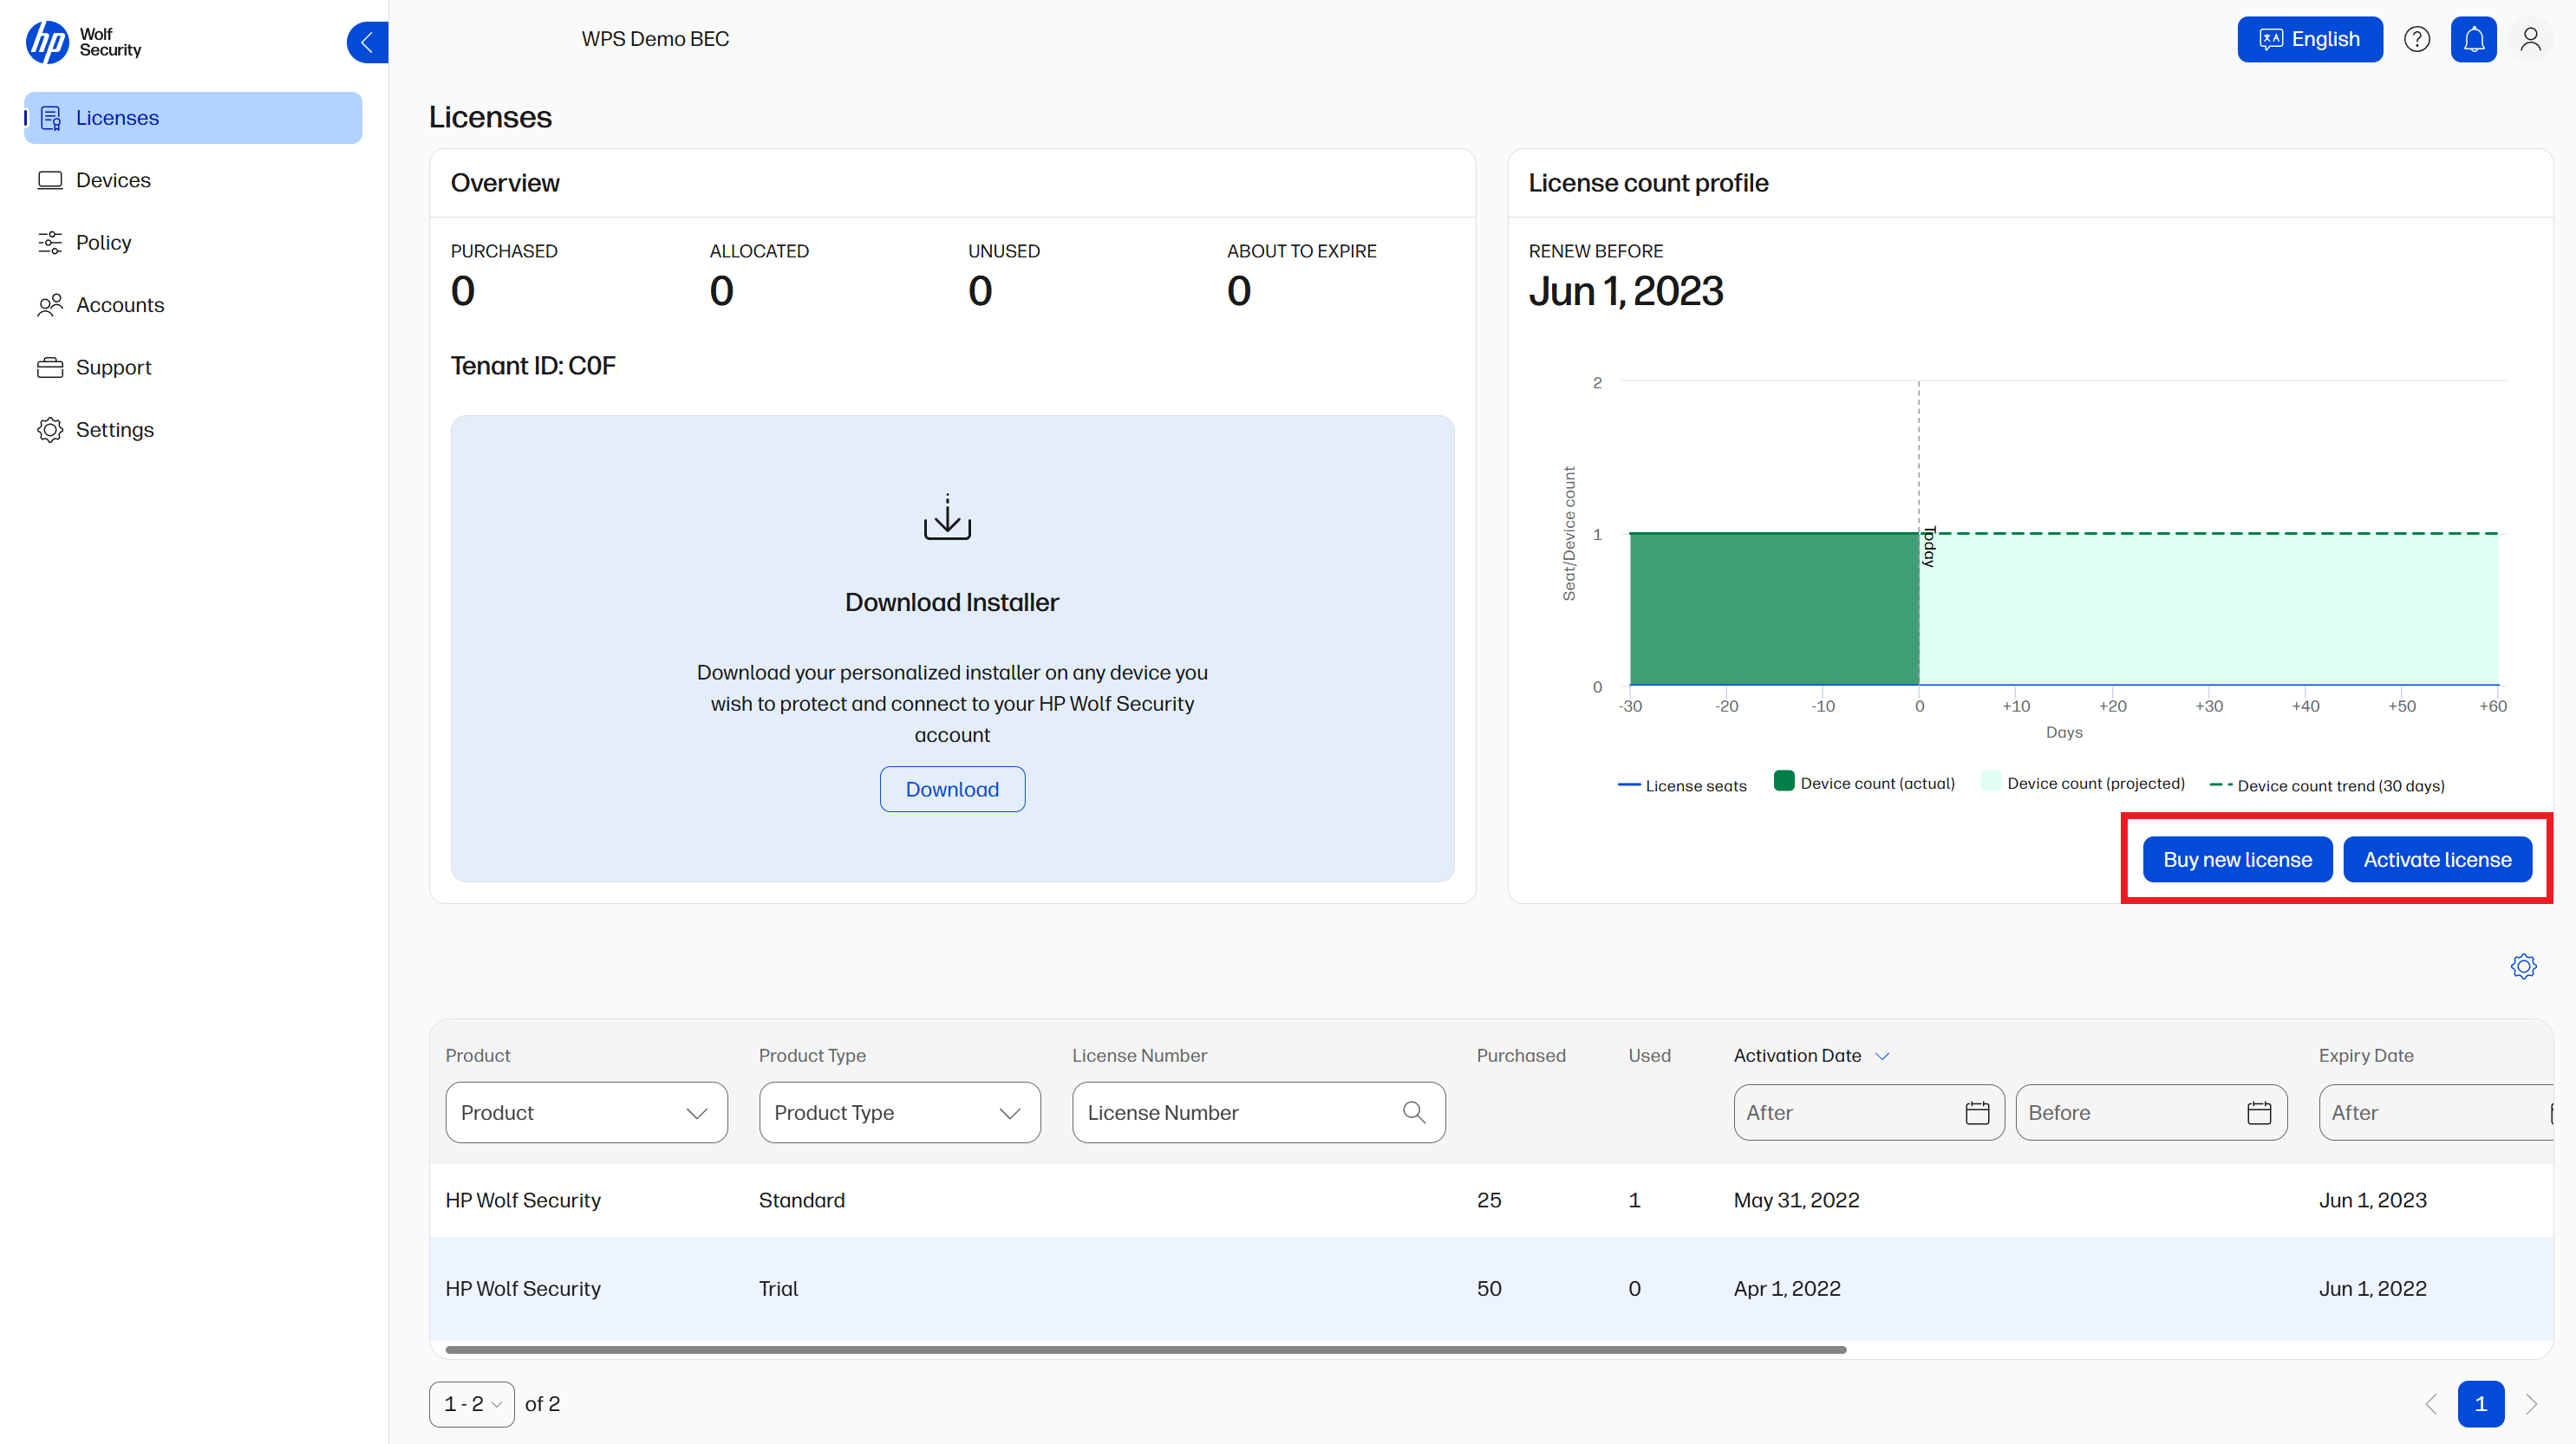This screenshot has width=2576, height=1444.
Task: Open Devices in the sidebar
Action: click(x=193, y=180)
